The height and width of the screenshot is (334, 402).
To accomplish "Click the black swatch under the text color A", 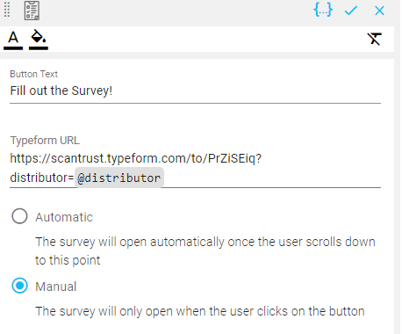I will 13,48.
